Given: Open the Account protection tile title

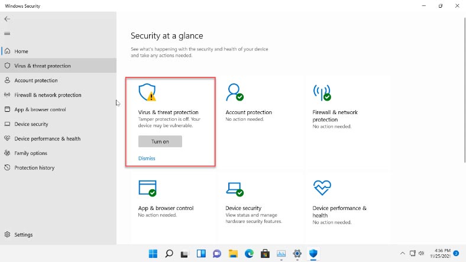Looking at the screenshot, I should 249,112.
